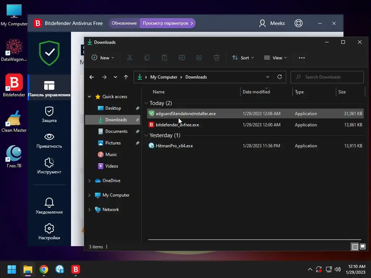Open Защита section in Bitdefender sidebar

(x=49, y=114)
